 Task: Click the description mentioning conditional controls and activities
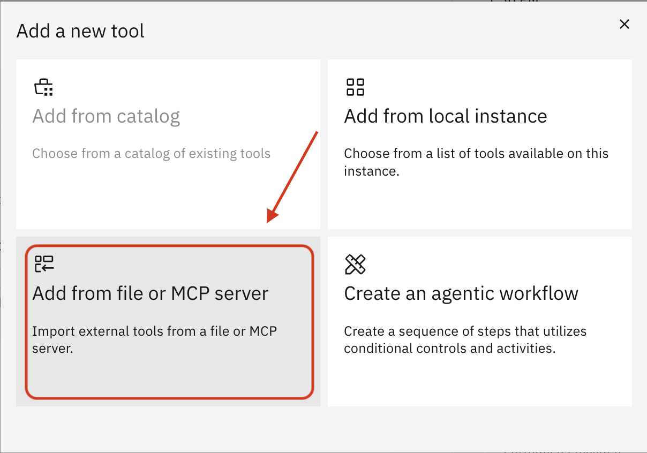[465, 339]
